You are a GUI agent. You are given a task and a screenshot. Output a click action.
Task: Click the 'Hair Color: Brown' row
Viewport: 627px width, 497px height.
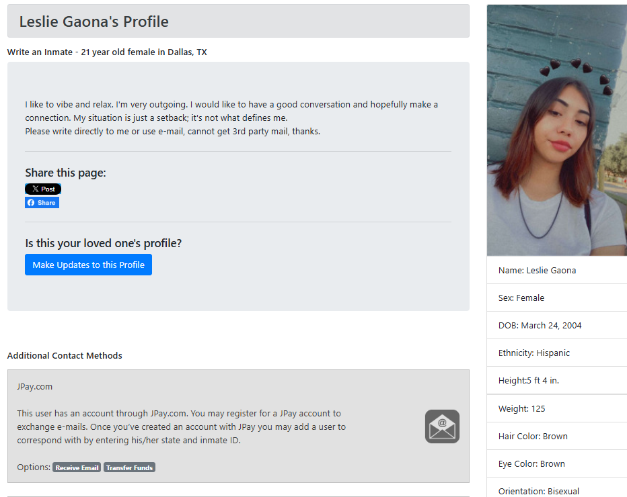point(556,436)
